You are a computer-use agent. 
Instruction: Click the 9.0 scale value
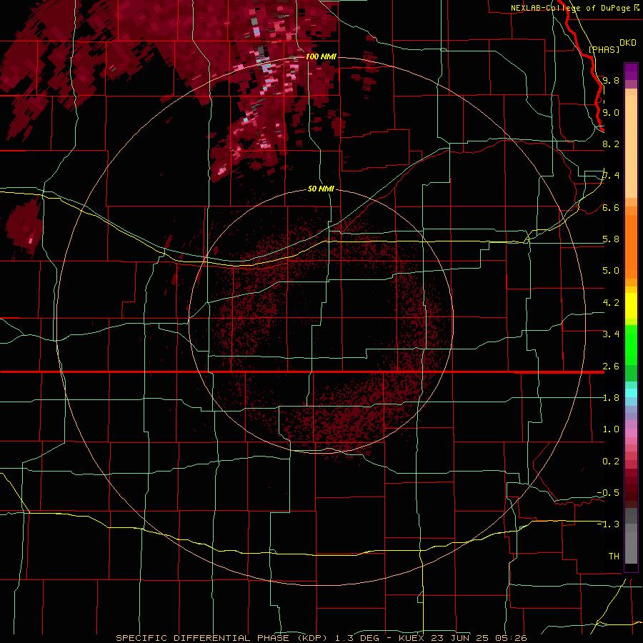(611, 112)
